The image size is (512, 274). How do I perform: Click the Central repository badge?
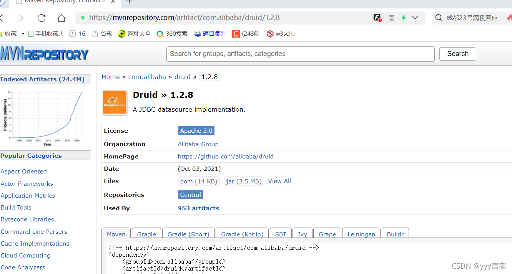click(x=191, y=195)
